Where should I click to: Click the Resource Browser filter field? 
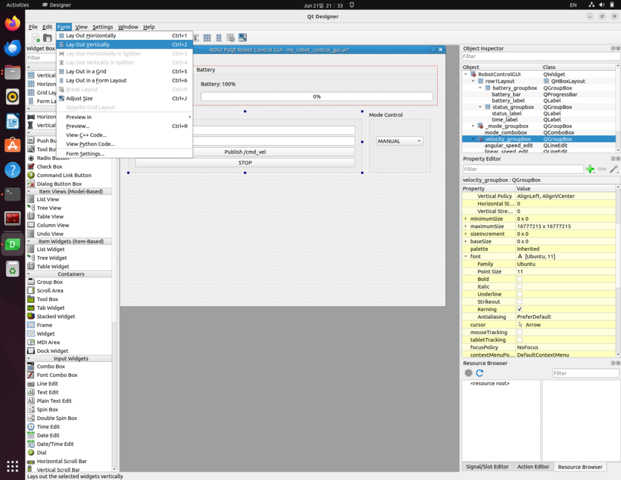pyautogui.click(x=585, y=373)
